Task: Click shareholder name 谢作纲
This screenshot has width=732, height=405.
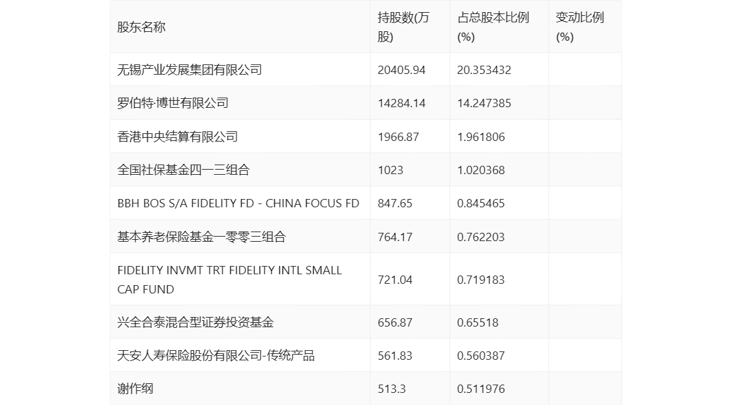Action: click(x=135, y=388)
